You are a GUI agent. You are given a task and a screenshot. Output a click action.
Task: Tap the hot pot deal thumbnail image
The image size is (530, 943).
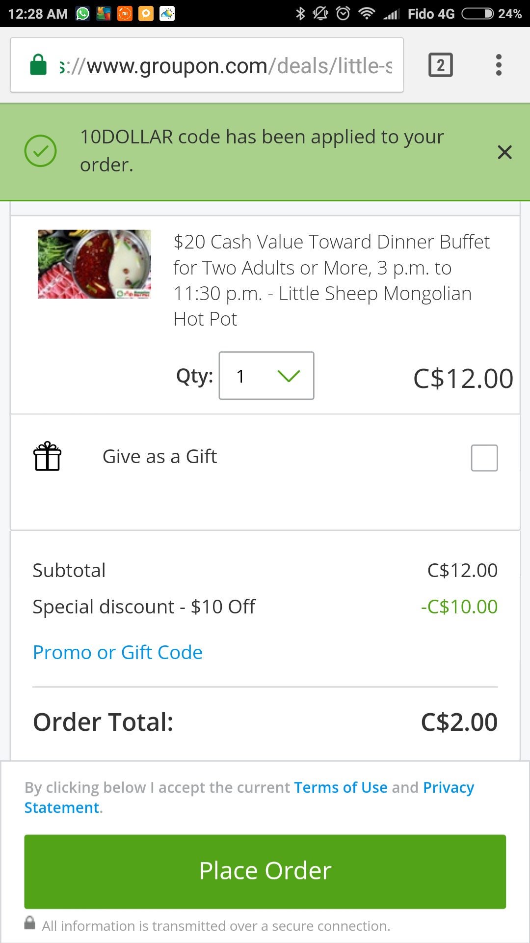(x=94, y=264)
